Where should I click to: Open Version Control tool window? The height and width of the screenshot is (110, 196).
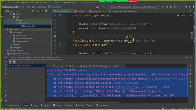[x=12, y=105]
